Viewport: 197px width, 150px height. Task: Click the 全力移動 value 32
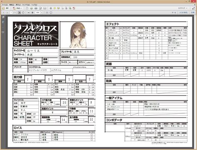point(91,120)
